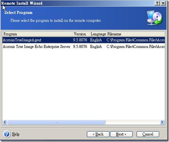Screen dimensions: 169x142
Task: Click the scroll left arrow of the list
Action: point(5,122)
